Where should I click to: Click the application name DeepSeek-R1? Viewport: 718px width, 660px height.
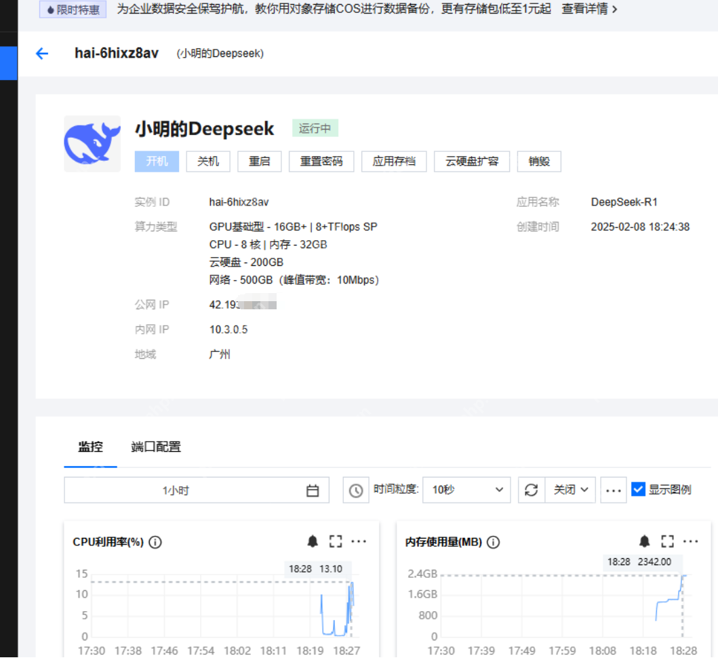[x=624, y=202]
